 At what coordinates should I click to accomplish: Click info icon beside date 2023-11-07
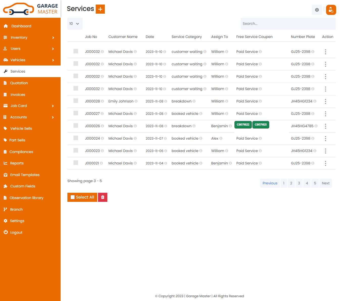166,138
